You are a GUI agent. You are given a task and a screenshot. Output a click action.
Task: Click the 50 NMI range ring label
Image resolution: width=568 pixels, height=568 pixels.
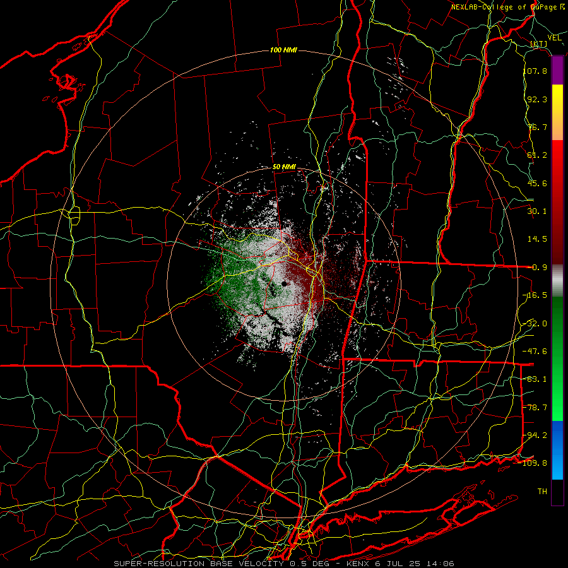click(284, 167)
